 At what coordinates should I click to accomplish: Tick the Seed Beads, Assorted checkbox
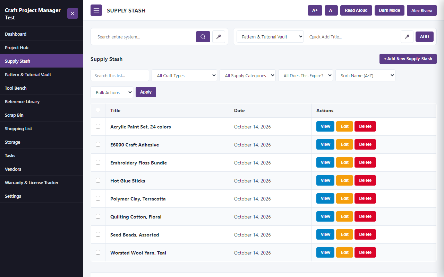pos(98,234)
